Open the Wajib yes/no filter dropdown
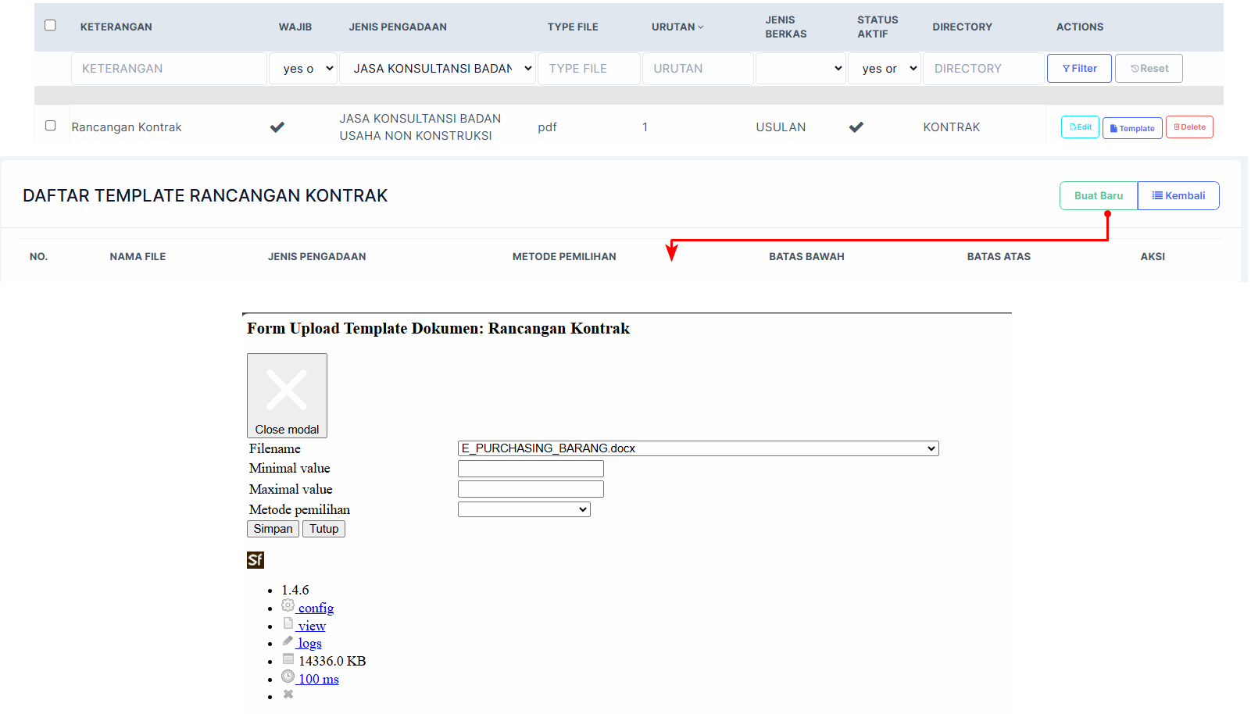This screenshot has height=714, width=1251. click(x=303, y=69)
